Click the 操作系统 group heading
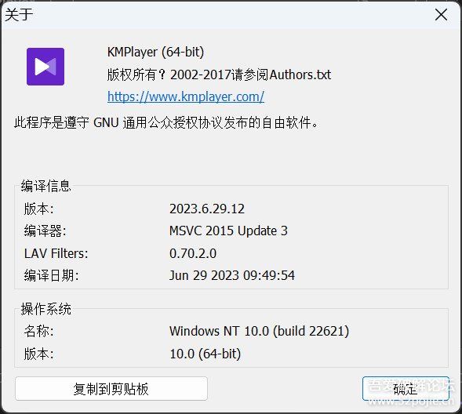 pyautogui.click(x=46, y=310)
